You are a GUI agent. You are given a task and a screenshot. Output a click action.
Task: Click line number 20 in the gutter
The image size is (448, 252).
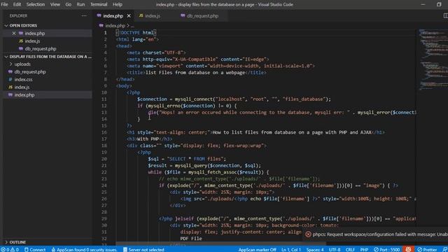click(x=104, y=159)
